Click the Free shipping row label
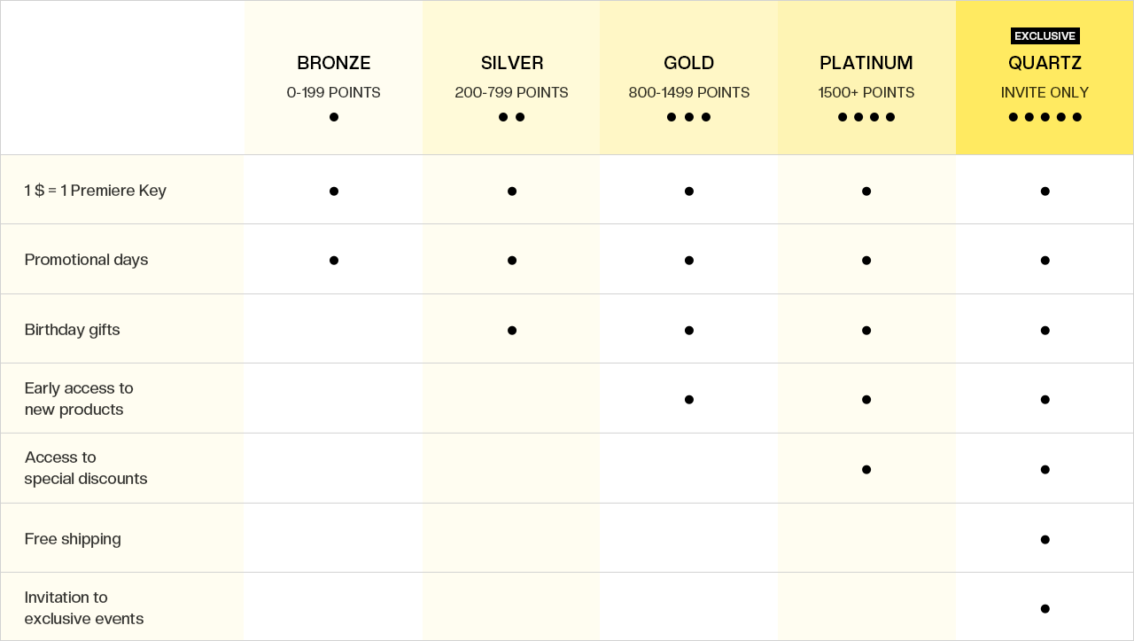The width and height of the screenshot is (1134, 641). (x=73, y=539)
